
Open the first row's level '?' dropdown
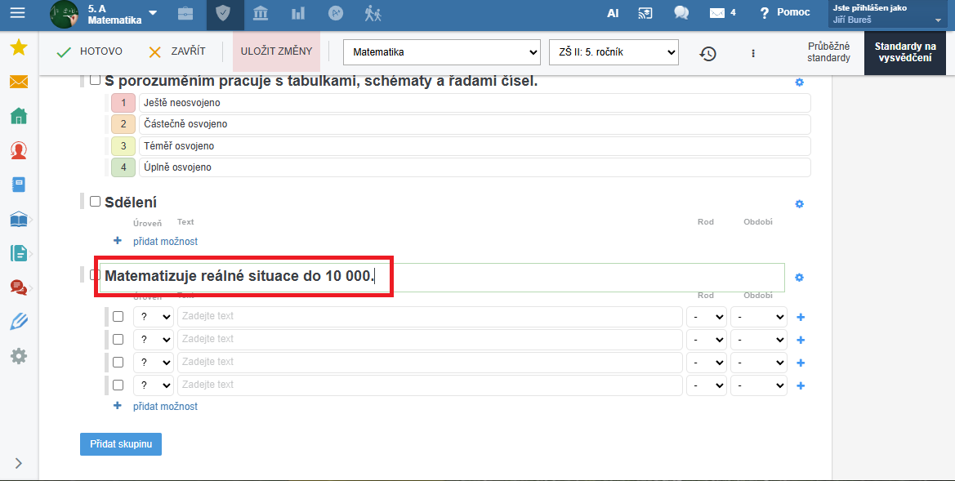tap(154, 317)
